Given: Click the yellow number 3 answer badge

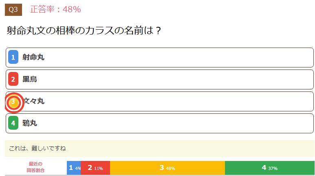Looking at the screenshot, I should pos(13,101).
